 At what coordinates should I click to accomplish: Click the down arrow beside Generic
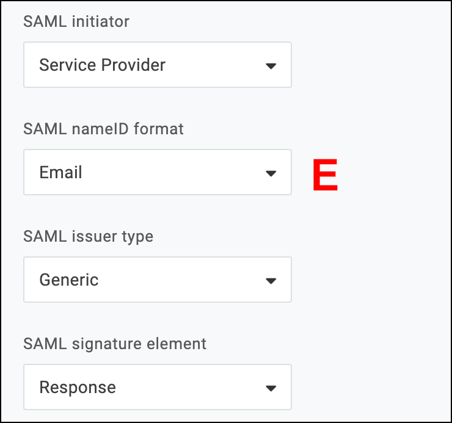(x=271, y=281)
